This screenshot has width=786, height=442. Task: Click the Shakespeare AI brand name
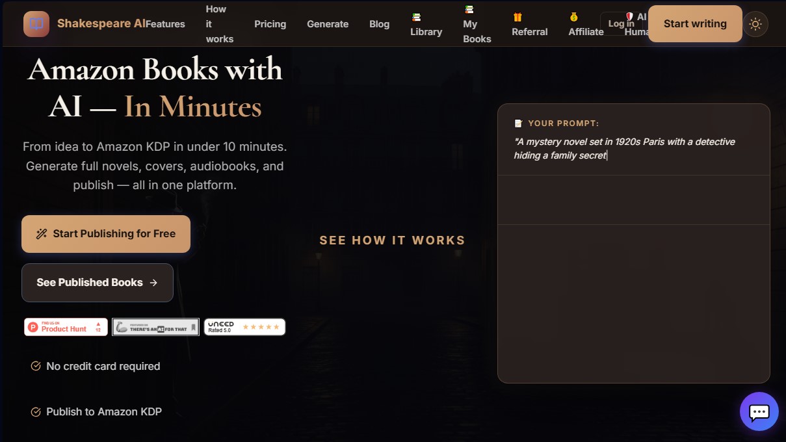click(101, 23)
